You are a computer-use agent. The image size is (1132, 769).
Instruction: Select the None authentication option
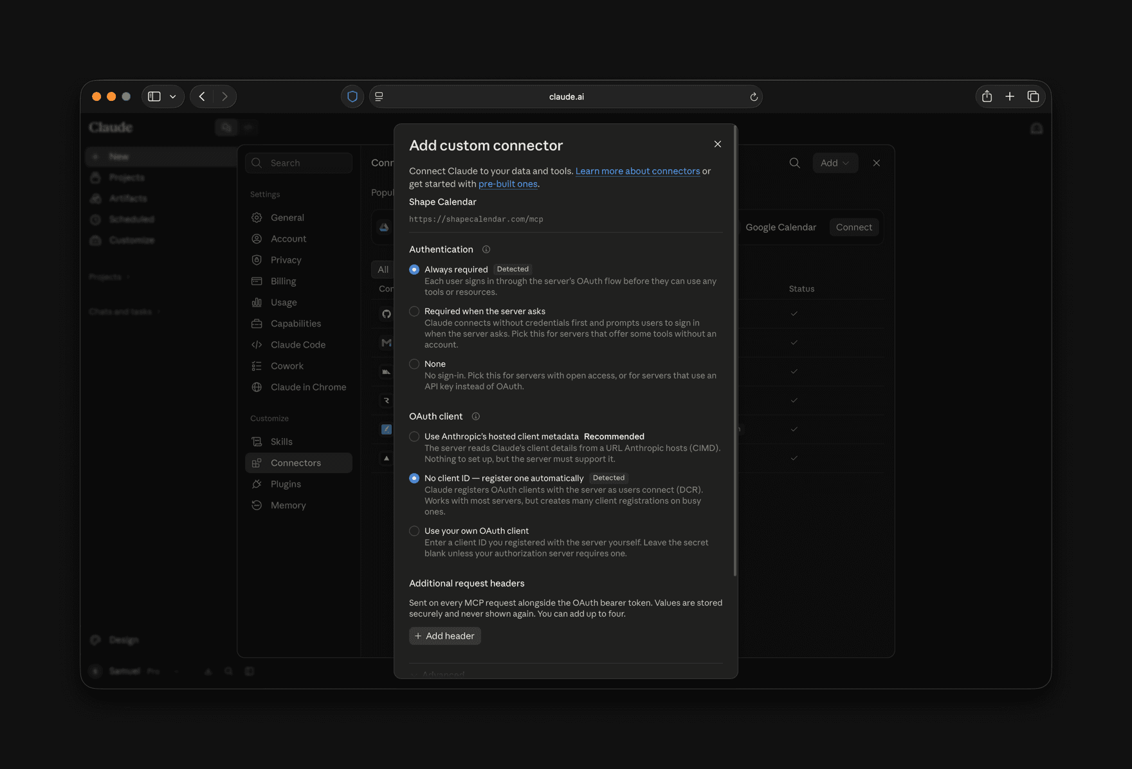coord(414,364)
